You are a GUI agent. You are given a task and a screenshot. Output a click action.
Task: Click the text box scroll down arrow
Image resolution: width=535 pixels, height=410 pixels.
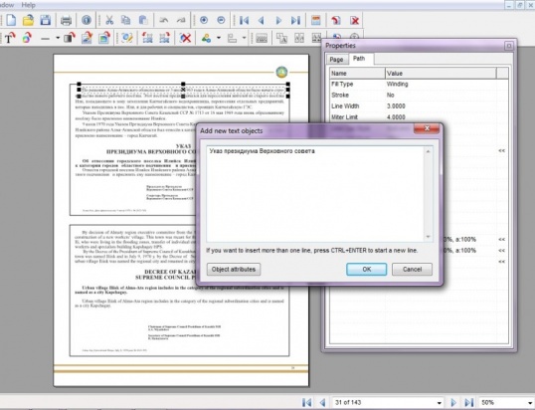pos(428,237)
